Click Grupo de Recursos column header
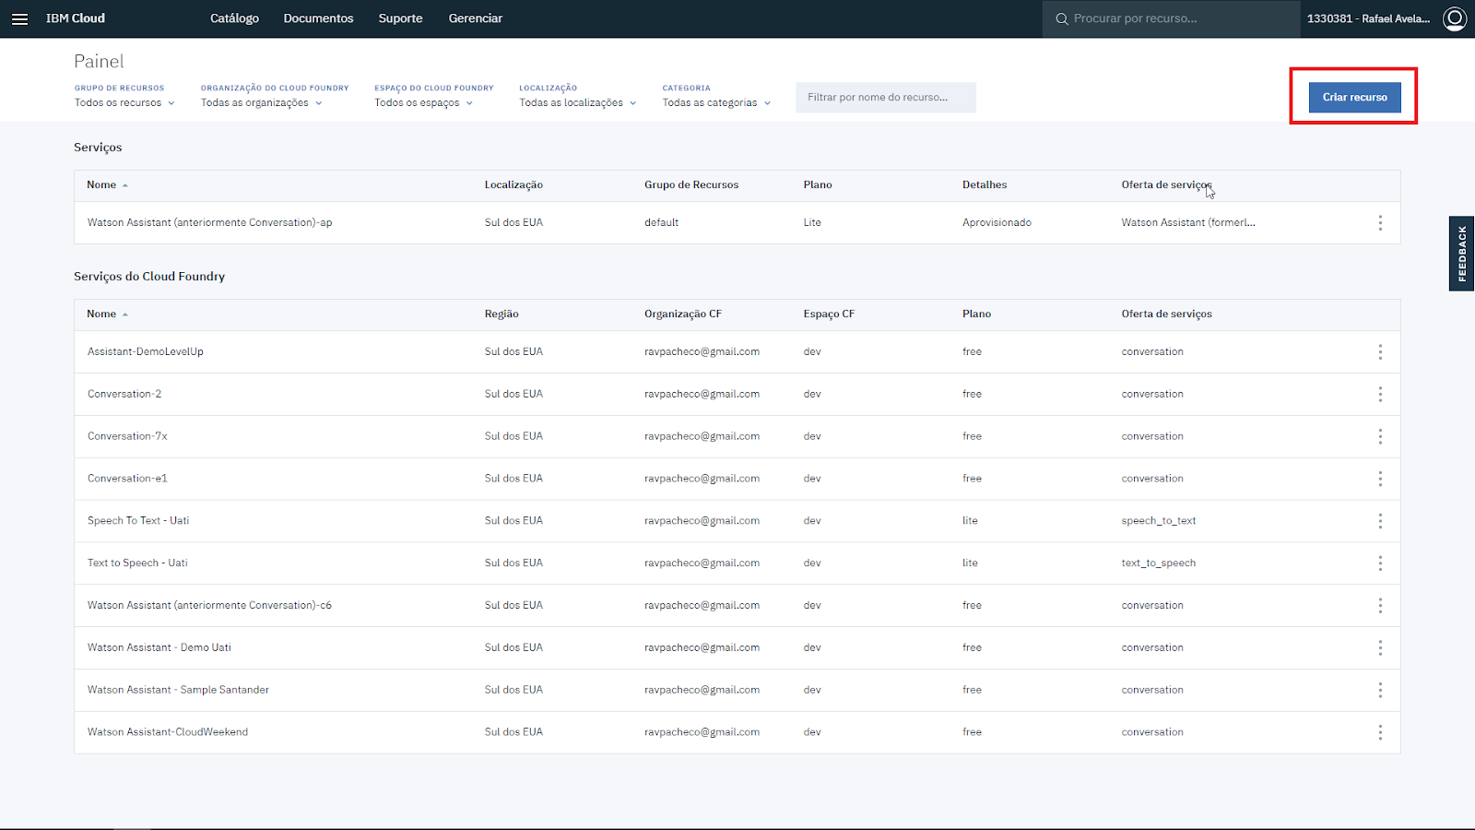 tap(691, 184)
